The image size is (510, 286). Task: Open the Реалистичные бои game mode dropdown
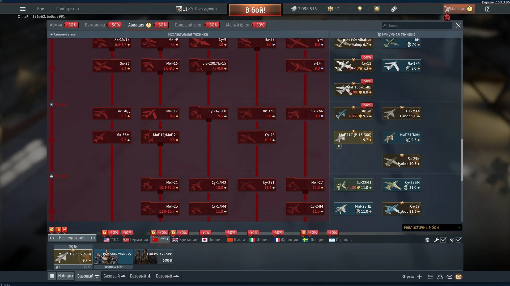click(432, 227)
